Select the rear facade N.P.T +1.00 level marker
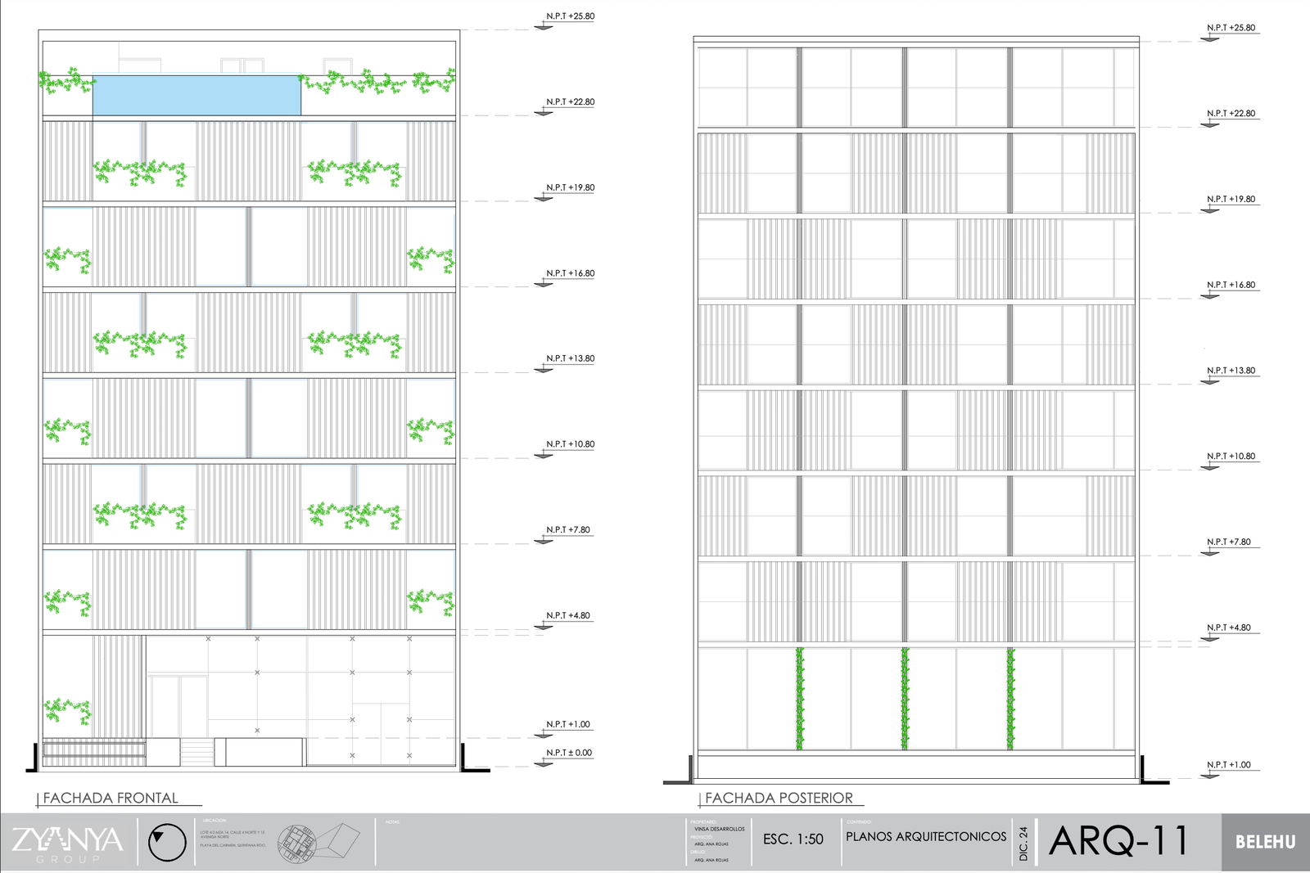Image resolution: width=1310 pixels, height=873 pixels. (x=1228, y=765)
